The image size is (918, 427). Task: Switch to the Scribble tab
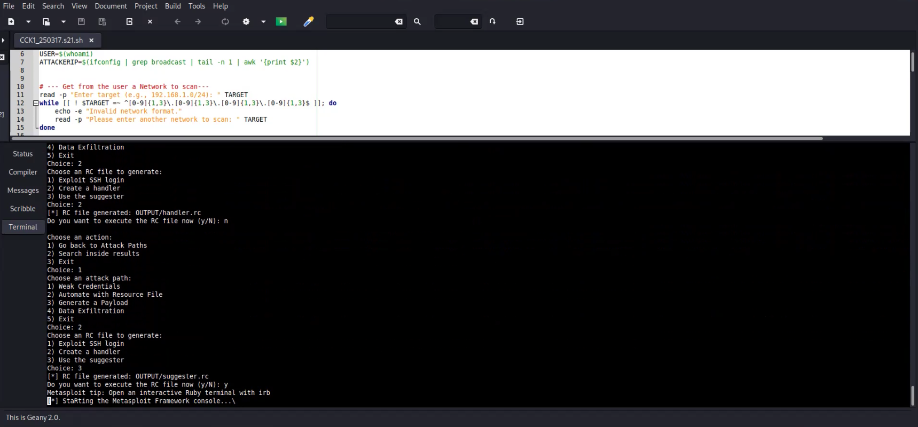[23, 209]
